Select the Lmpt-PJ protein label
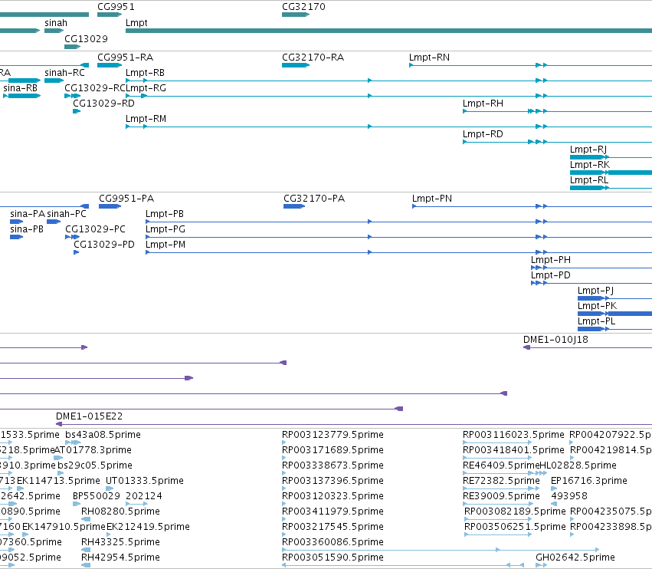The image size is (652, 569). point(595,291)
